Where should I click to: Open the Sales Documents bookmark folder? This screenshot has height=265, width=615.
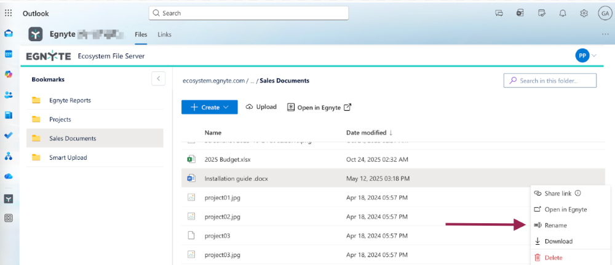click(73, 138)
